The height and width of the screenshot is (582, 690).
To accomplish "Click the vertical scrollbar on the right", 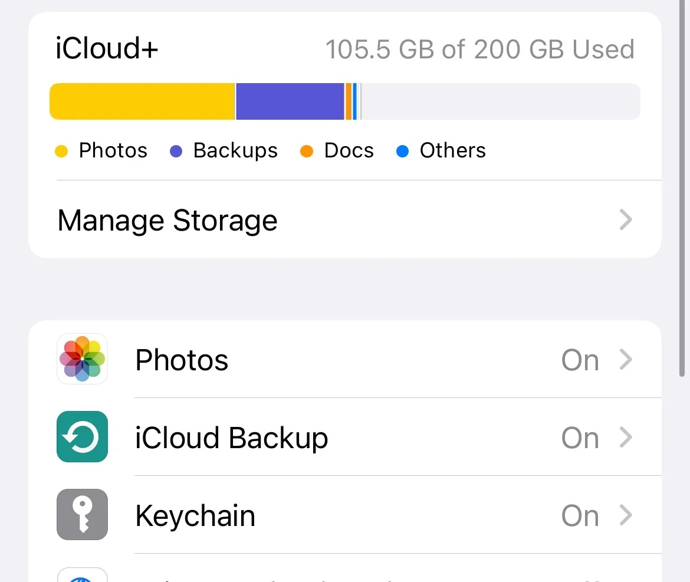I will coord(682,188).
